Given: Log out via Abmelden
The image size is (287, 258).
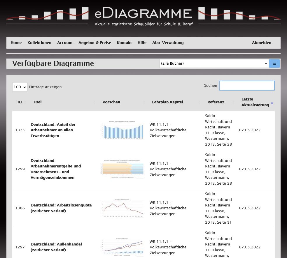Looking at the screenshot, I should [x=262, y=43].
